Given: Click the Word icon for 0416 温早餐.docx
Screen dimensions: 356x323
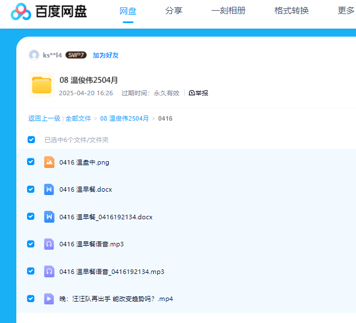Looking at the screenshot, I should coord(49,189).
